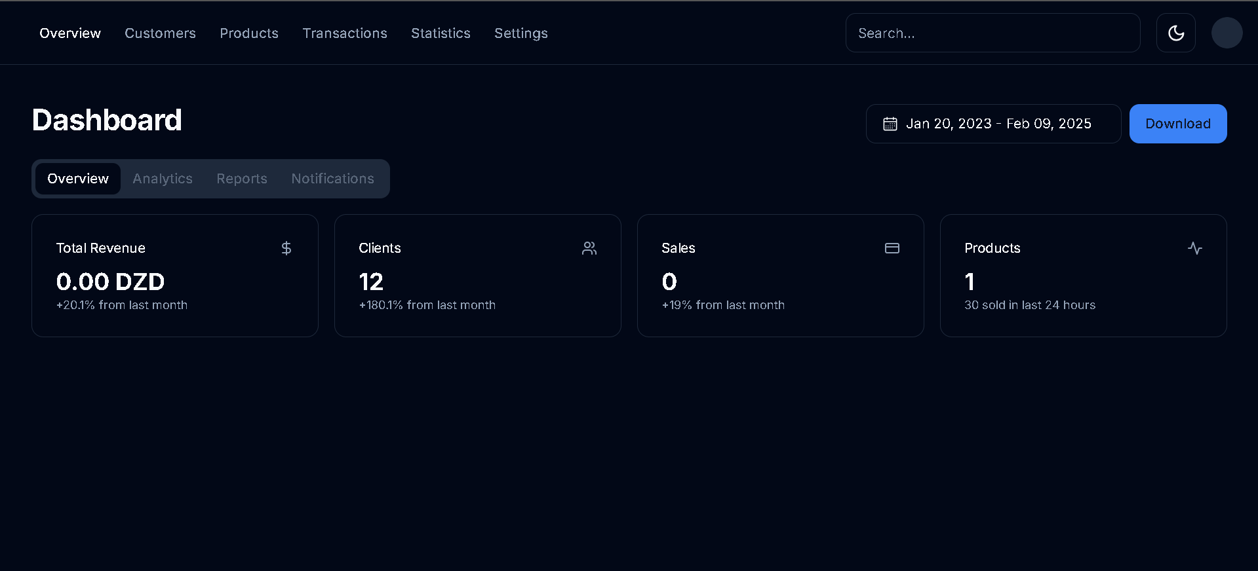The width and height of the screenshot is (1258, 571).
Task: Click the dollar sign icon in Total Revenue
Action: pos(286,248)
